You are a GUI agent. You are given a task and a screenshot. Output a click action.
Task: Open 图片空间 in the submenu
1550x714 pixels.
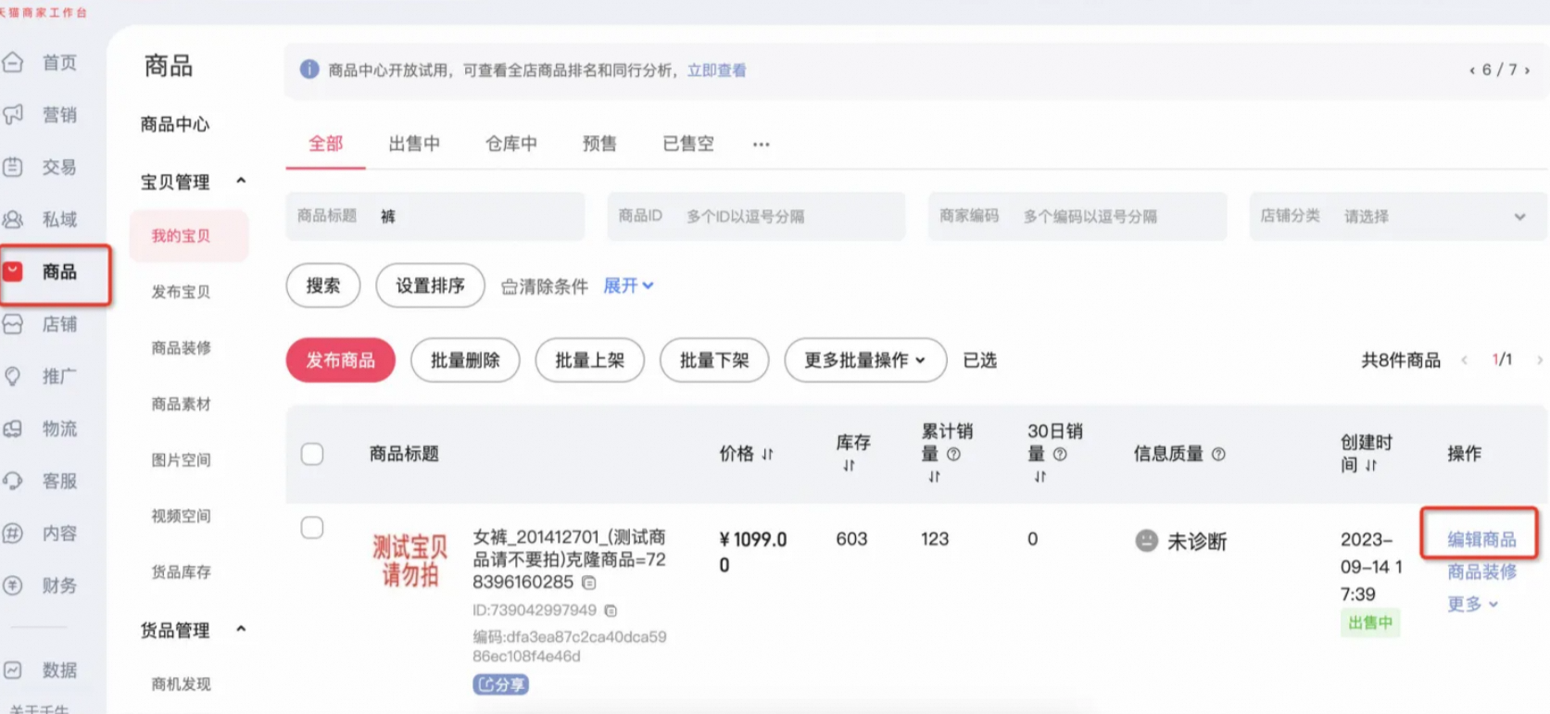182,460
